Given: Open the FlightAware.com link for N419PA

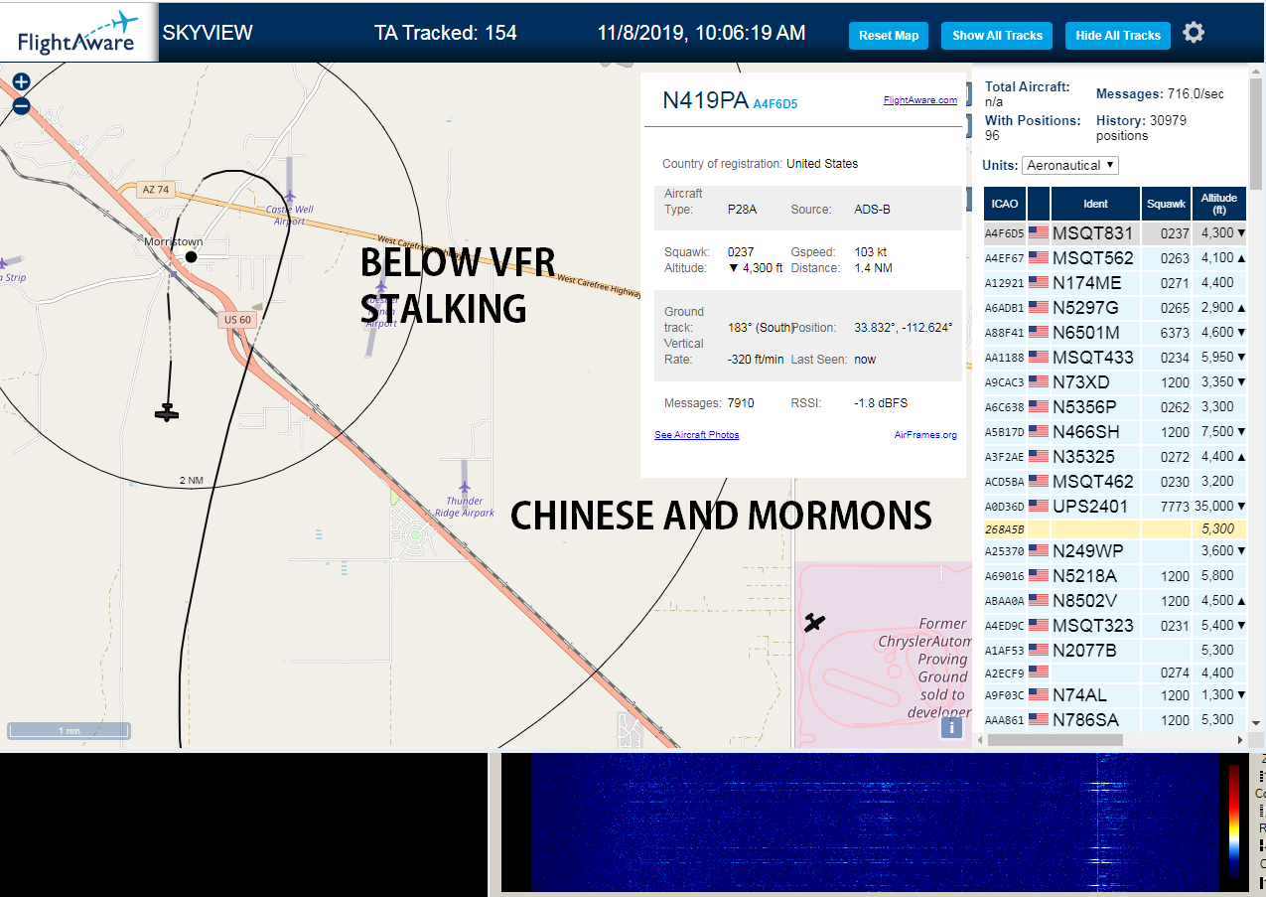Looking at the screenshot, I should [920, 99].
